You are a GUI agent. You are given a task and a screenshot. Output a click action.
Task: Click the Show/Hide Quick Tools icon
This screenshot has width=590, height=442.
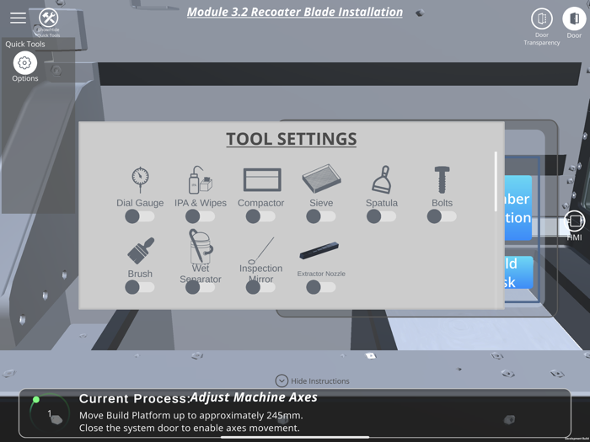[49, 19]
